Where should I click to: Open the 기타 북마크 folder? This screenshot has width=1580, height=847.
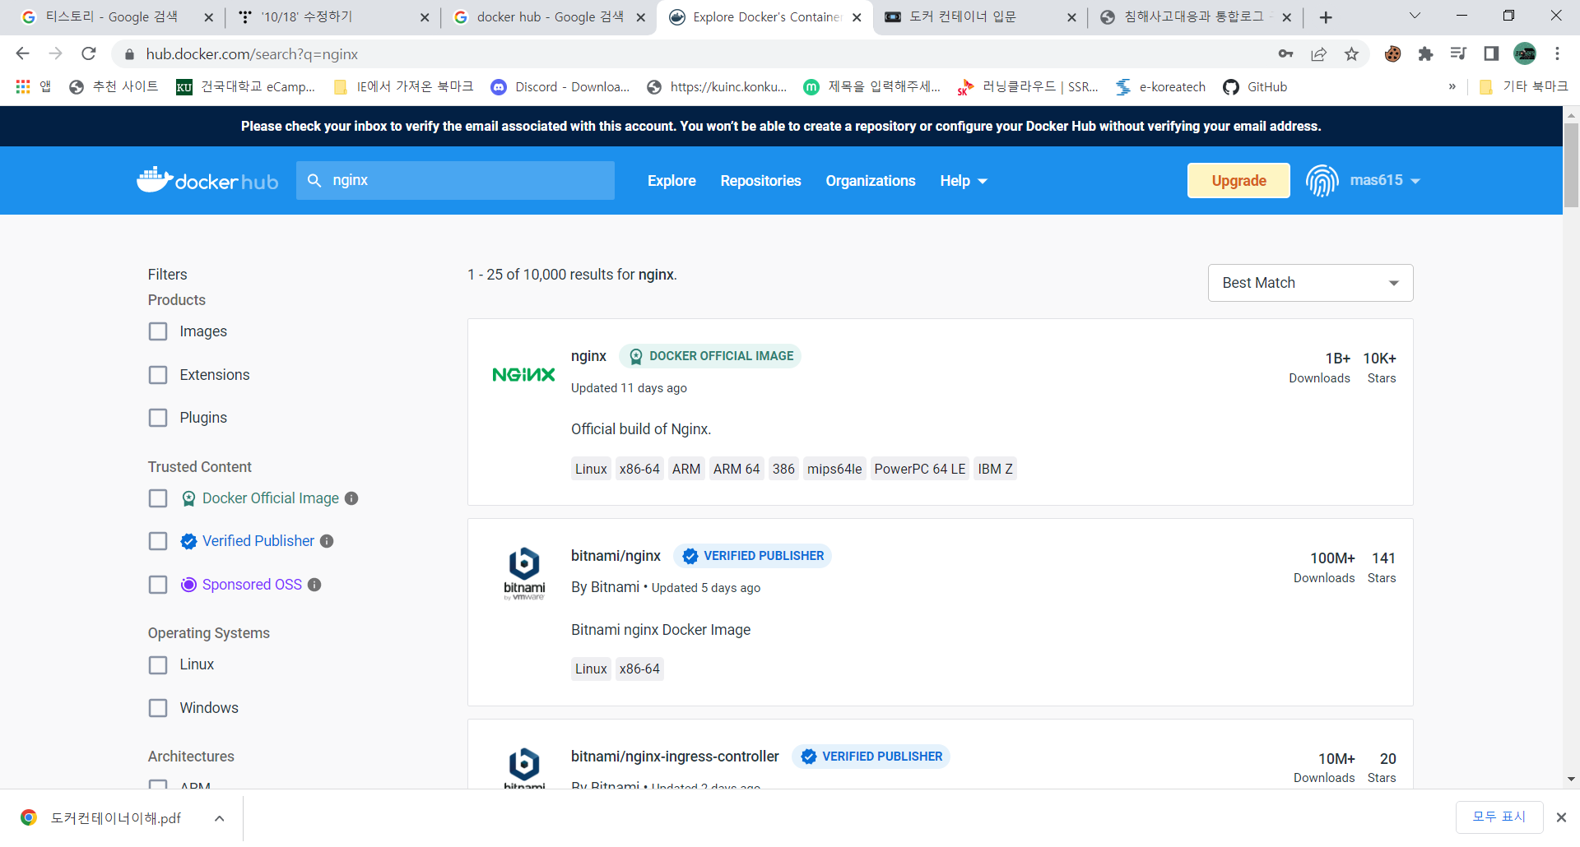pos(1523,86)
